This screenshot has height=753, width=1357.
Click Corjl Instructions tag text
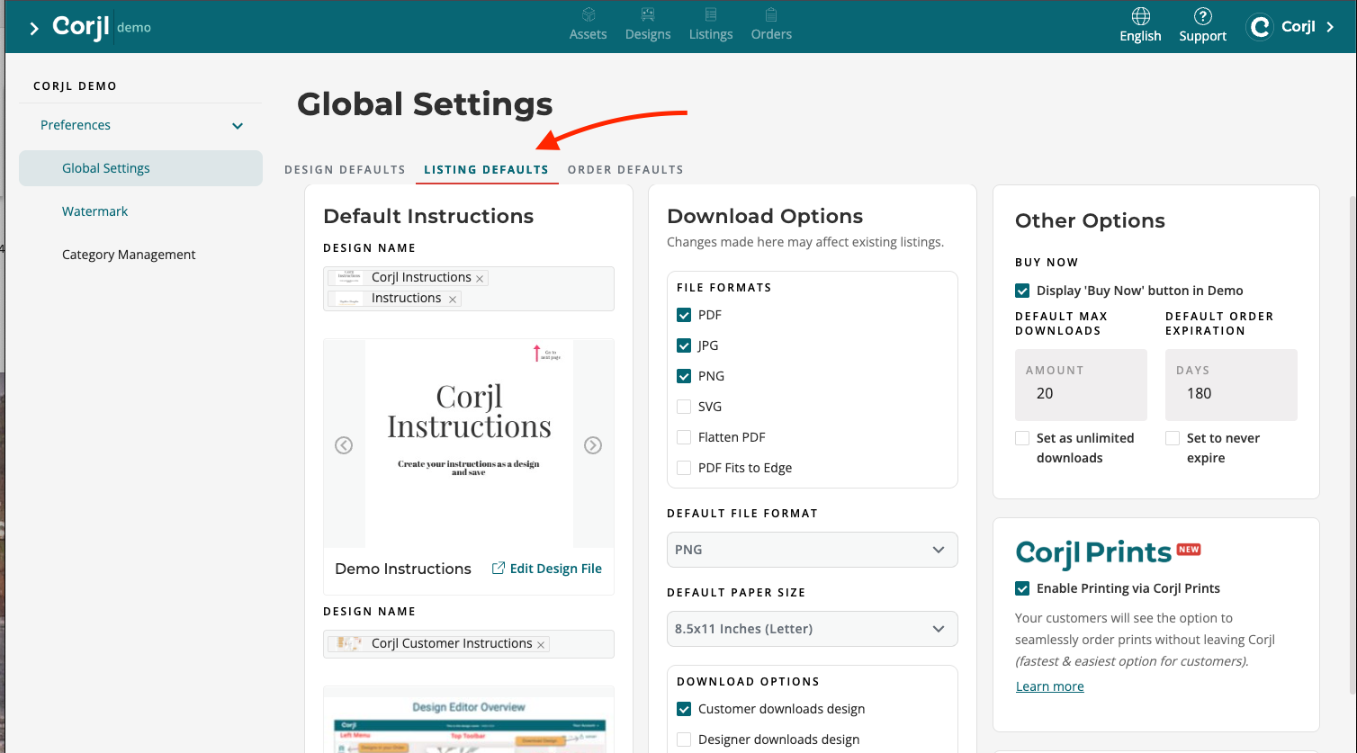(x=421, y=277)
